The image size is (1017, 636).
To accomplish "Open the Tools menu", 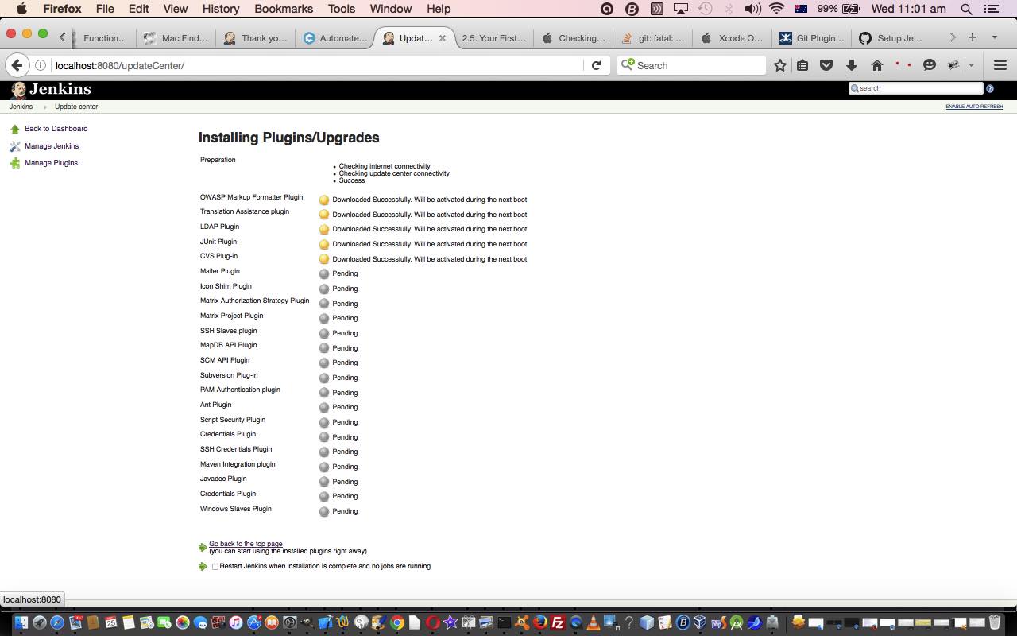I will point(341,9).
